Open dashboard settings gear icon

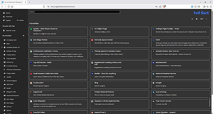(197, 19)
